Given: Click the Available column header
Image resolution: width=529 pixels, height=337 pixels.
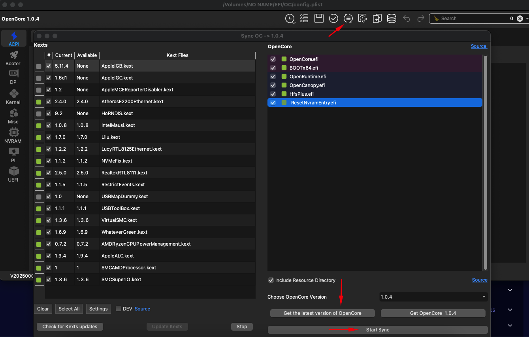Looking at the screenshot, I should [x=87, y=55].
